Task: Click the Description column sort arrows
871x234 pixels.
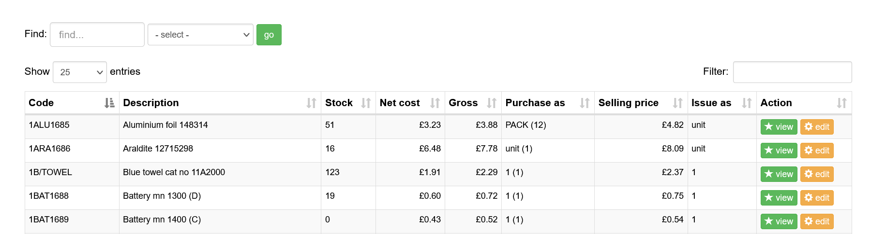Action: point(311,103)
